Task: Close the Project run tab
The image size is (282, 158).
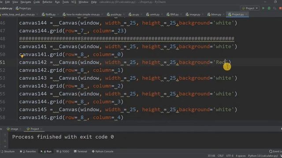Action: [41, 129]
